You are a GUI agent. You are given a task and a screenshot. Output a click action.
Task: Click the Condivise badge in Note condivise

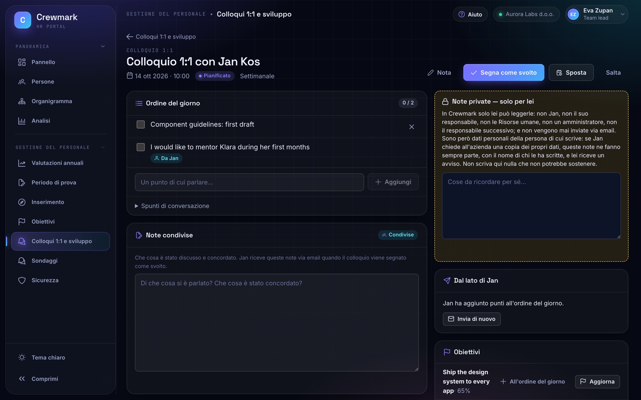(x=398, y=235)
